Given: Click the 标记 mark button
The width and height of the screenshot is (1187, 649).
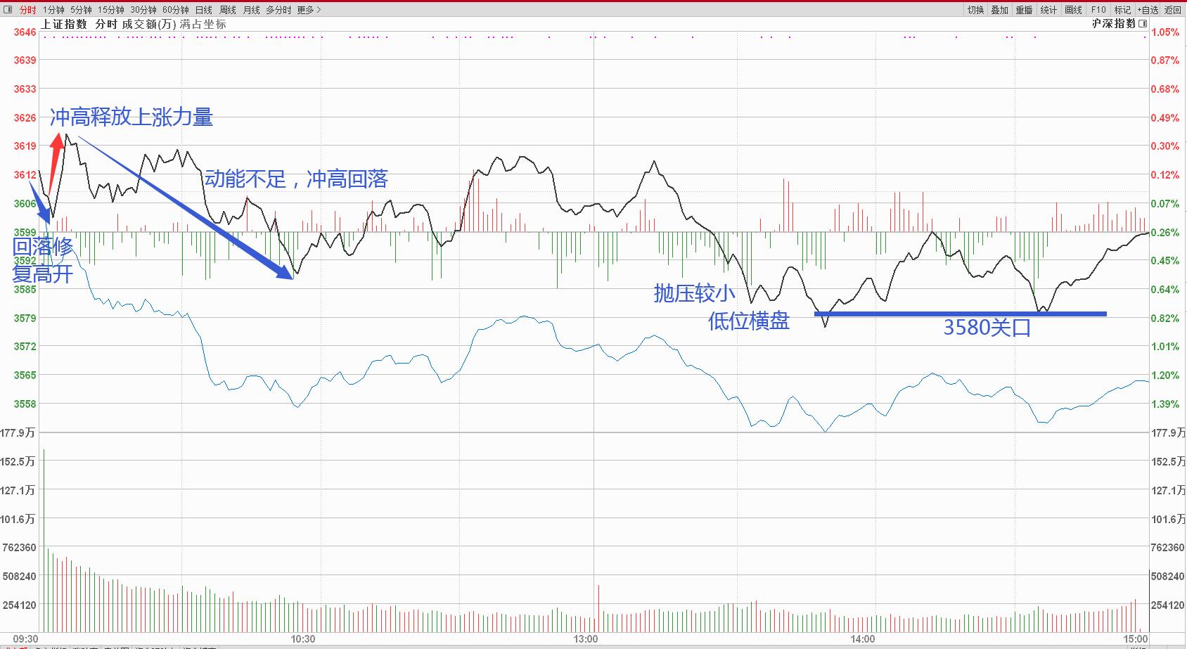Looking at the screenshot, I should point(1122,10).
